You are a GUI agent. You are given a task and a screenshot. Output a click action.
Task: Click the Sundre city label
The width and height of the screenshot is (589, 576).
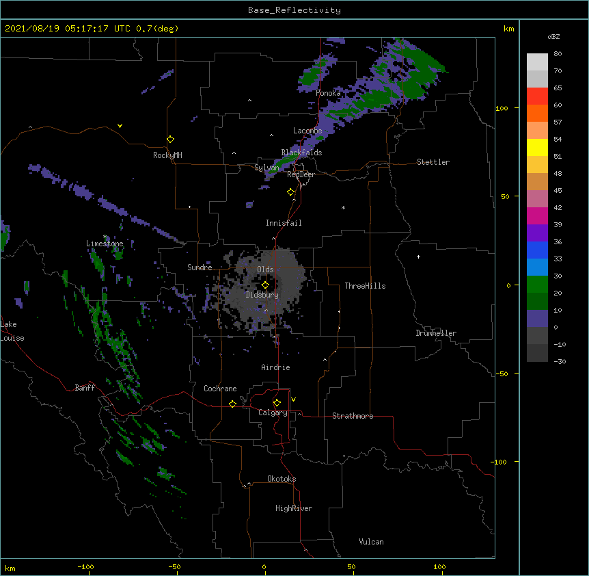(x=200, y=267)
